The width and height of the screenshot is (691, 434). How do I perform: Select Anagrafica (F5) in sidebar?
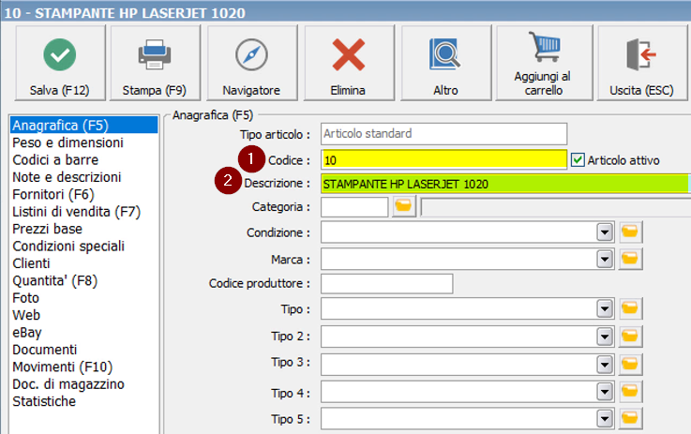coord(83,125)
